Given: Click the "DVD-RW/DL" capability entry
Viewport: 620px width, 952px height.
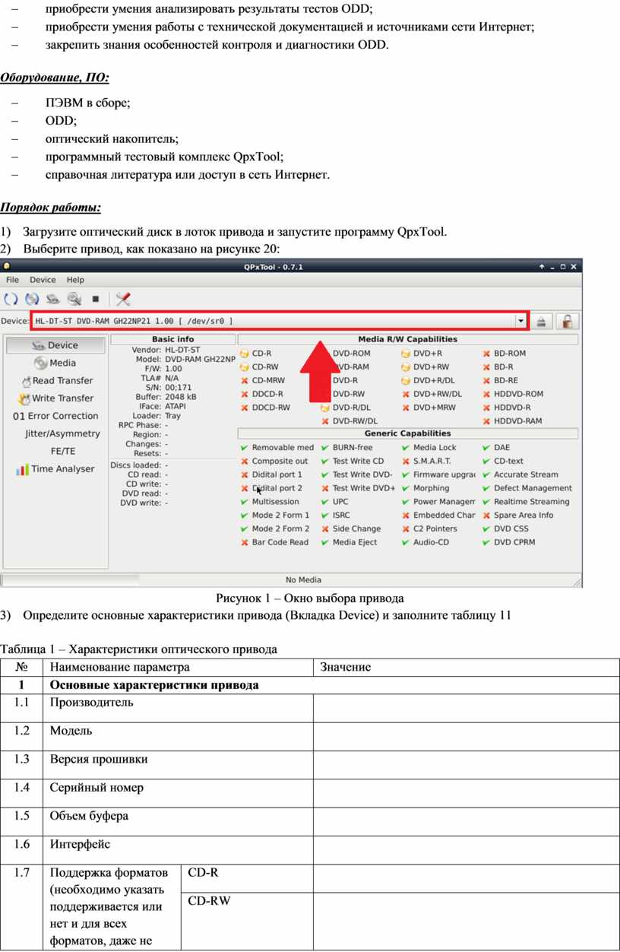Looking at the screenshot, I should (x=350, y=420).
